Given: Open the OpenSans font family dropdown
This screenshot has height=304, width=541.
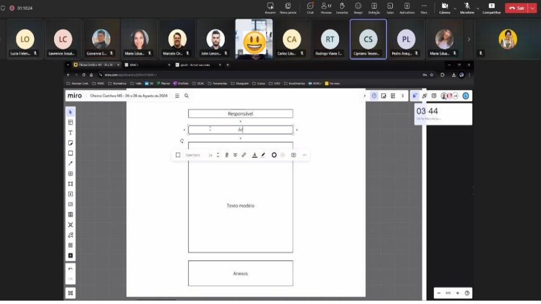Looking at the screenshot, I should tap(193, 155).
